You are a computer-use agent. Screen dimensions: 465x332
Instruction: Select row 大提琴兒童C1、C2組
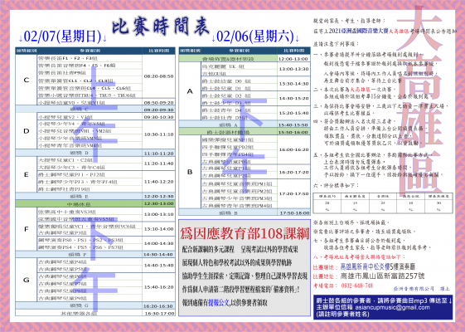coord(90,160)
